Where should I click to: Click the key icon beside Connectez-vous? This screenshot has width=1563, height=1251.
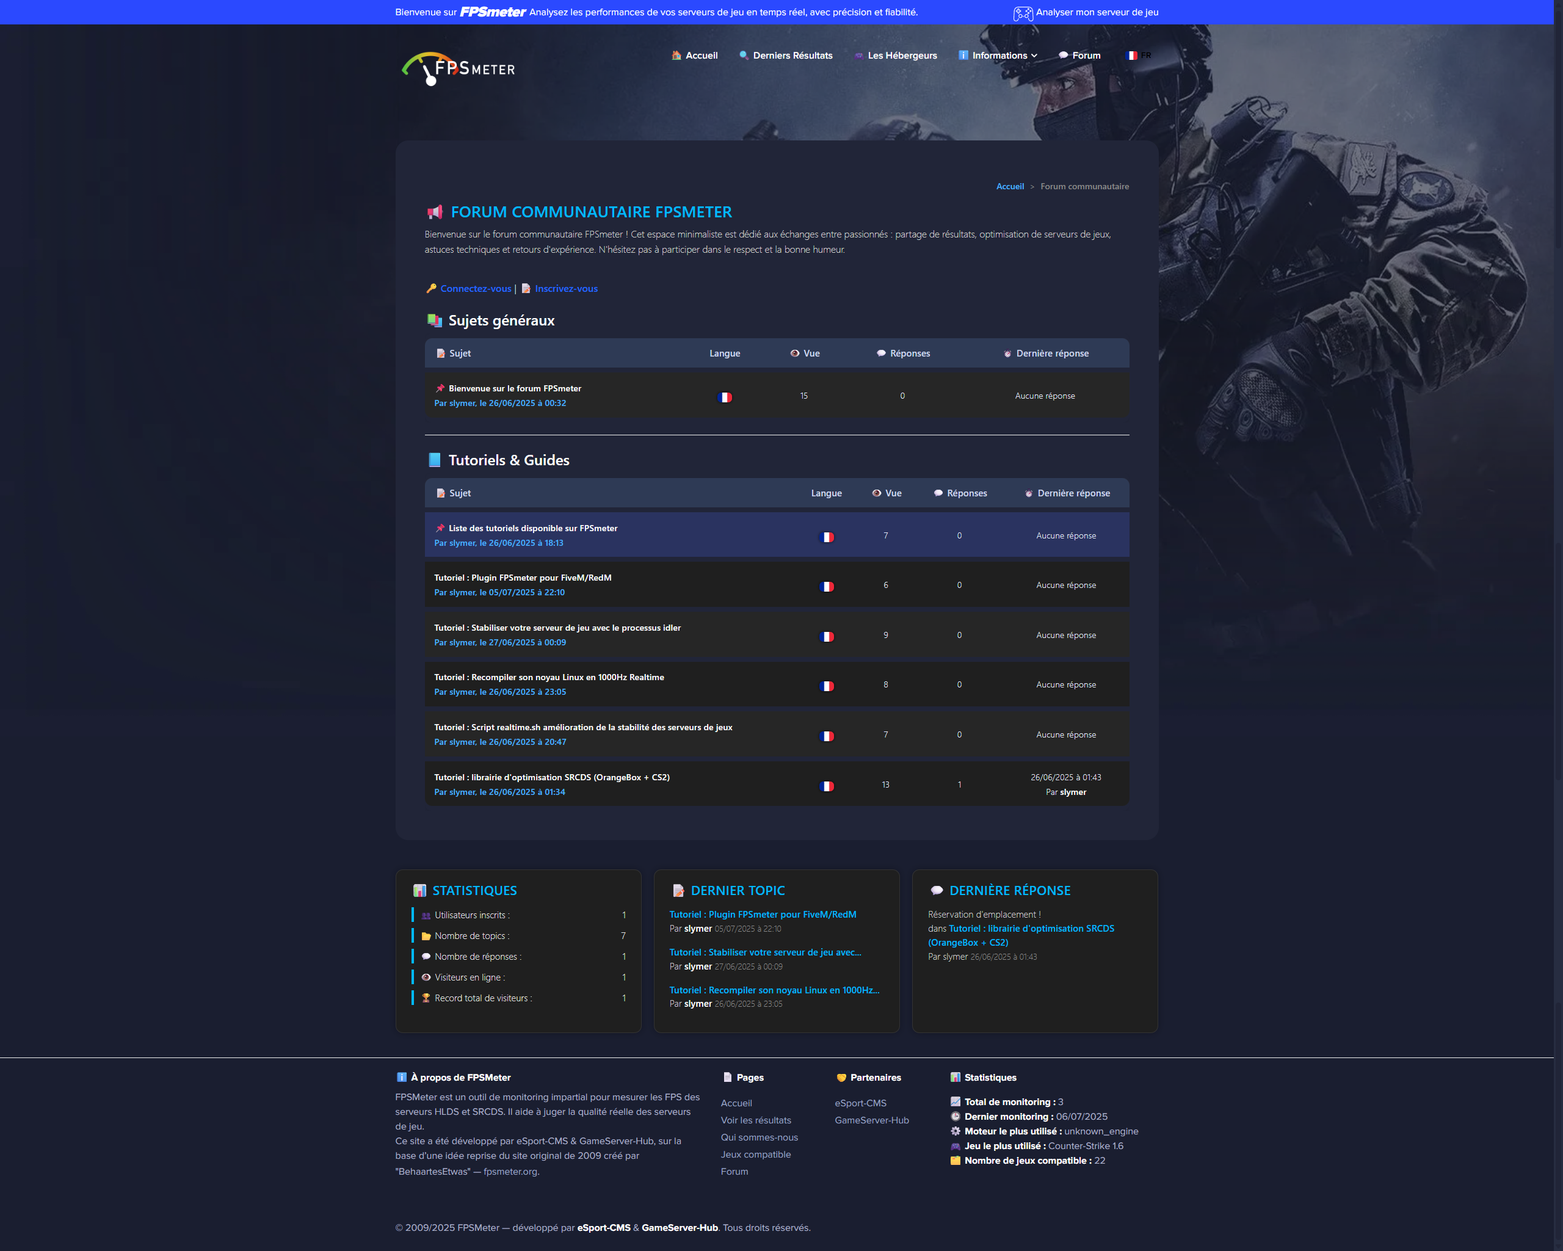coord(431,288)
